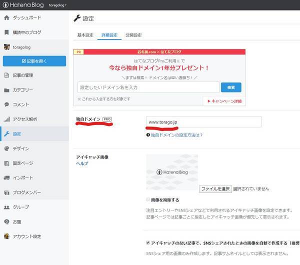The image size is (300, 265).
Task: Click the 設定 wrench icon in sidebar
Action: pos(6,133)
